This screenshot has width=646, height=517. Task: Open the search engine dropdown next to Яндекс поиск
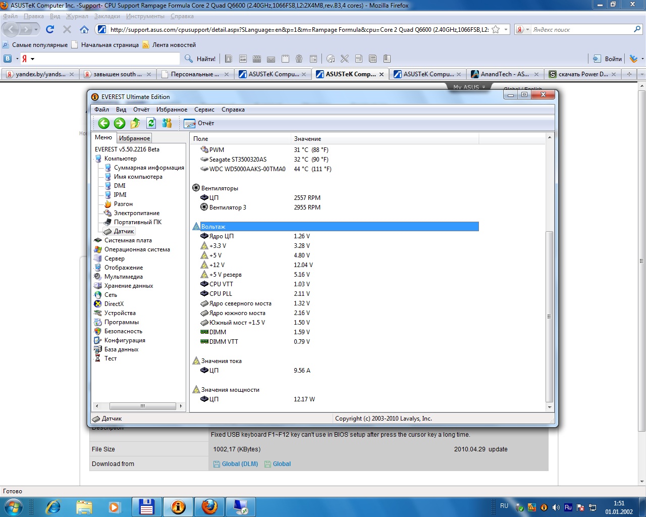click(527, 29)
